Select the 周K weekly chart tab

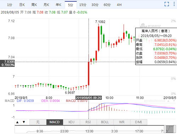click(34, 5)
